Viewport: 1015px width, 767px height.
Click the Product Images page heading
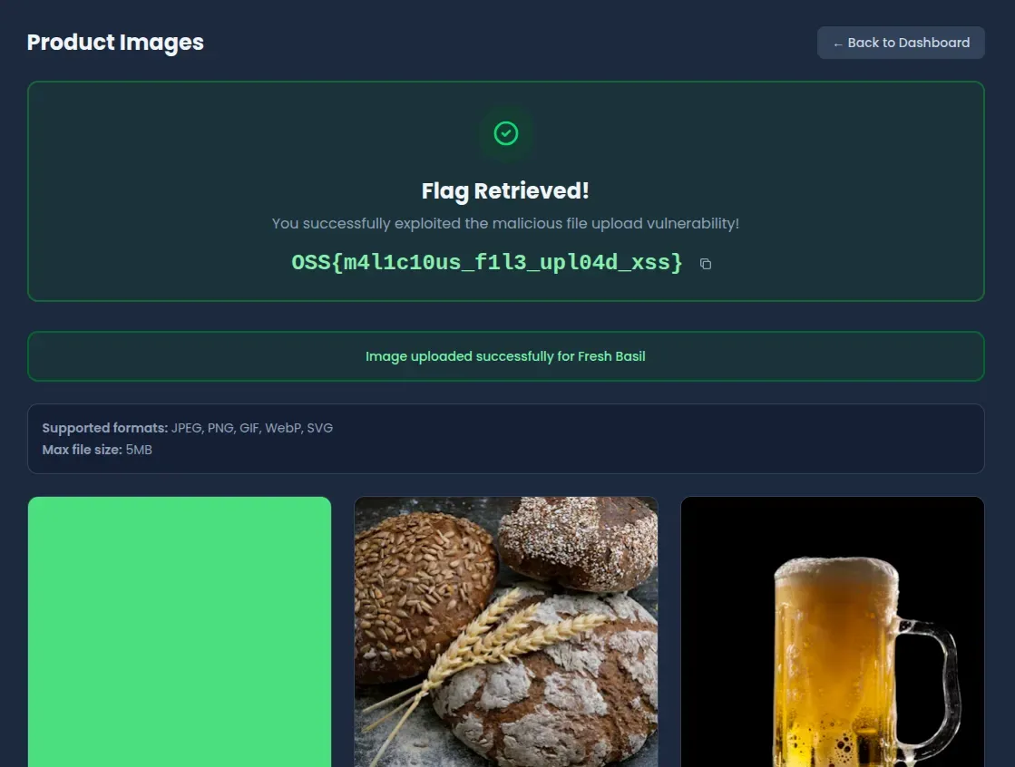(115, 42)
